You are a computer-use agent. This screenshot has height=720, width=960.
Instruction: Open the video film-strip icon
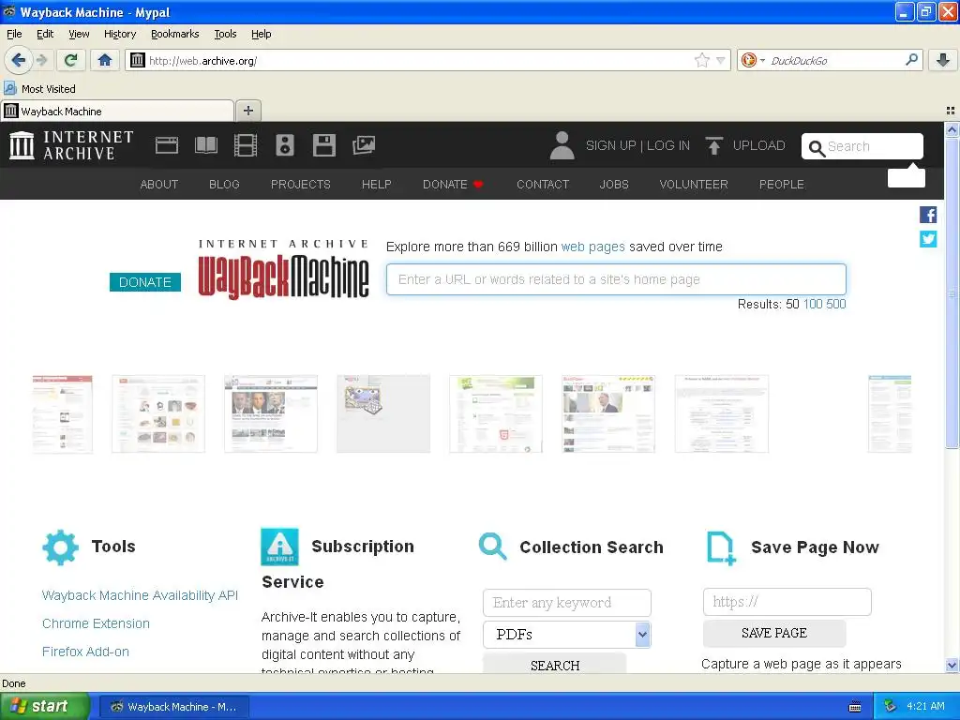click(246, 145)
